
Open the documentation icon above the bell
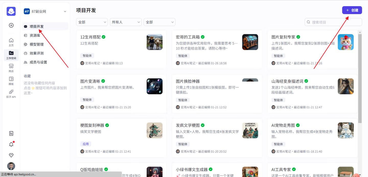[11, 133]
